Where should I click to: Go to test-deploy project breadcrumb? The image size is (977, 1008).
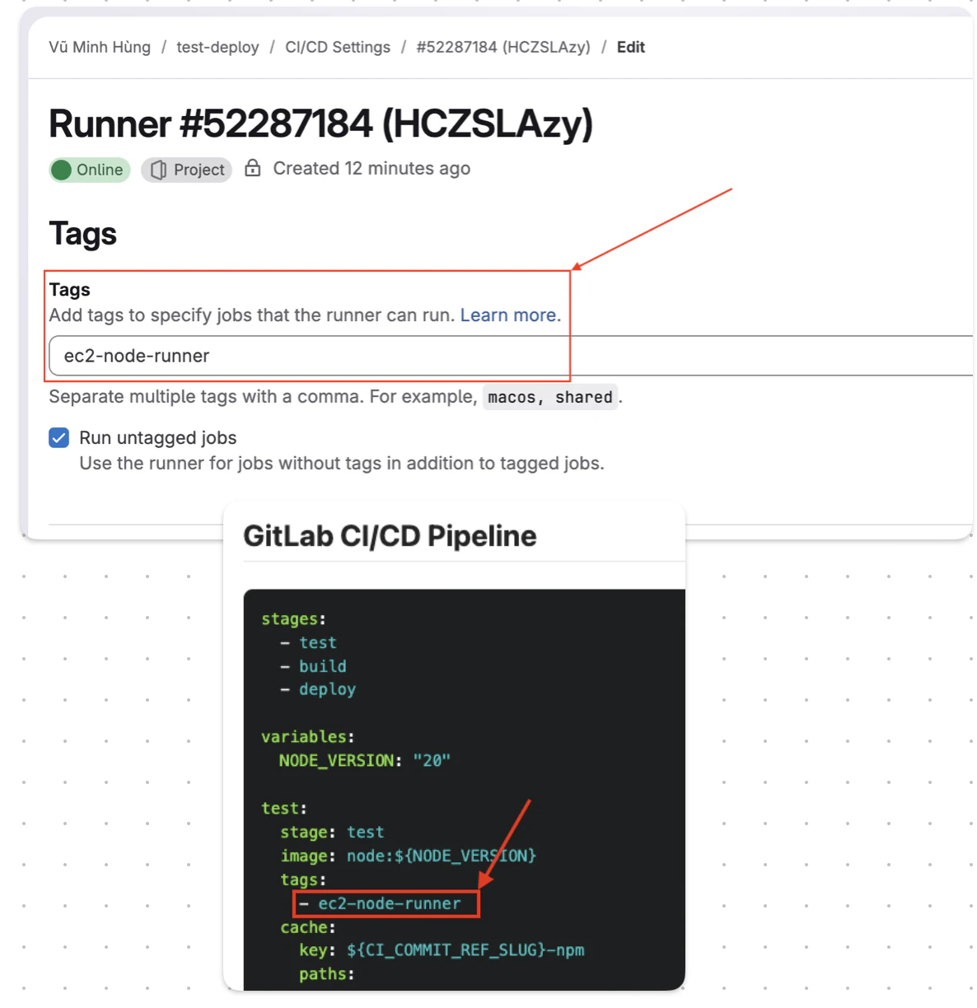217,47
